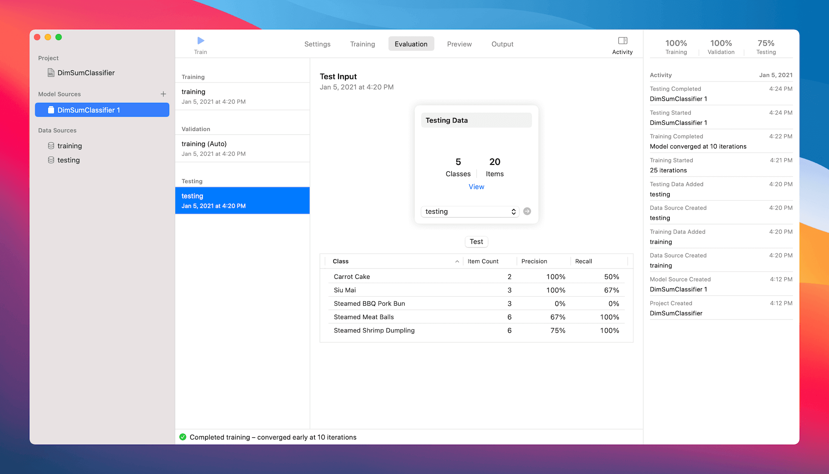This screenshot has height=474, width=829.
Task: Toggle the Class column sort arrow
Action: pyautogui.click(x=457, y=262)
